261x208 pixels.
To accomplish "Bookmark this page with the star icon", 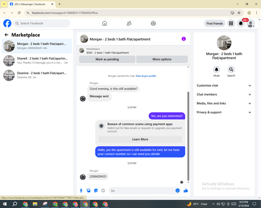I will pos(239,13).
